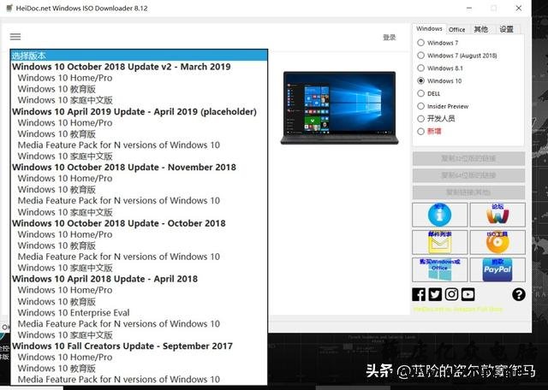Choose Windows 10 Home/Pro under March 2019 v2
This screenshot has width=548, height=390.
pyautogui.click(x=139, y=78)
